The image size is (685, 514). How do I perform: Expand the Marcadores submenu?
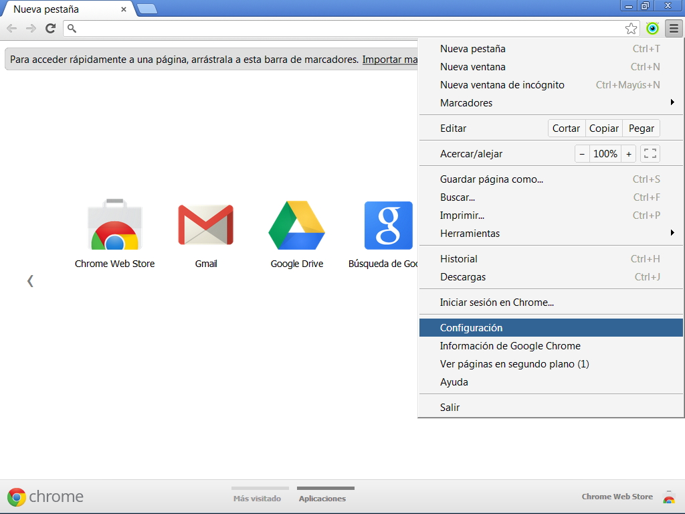tap(551, 102)
